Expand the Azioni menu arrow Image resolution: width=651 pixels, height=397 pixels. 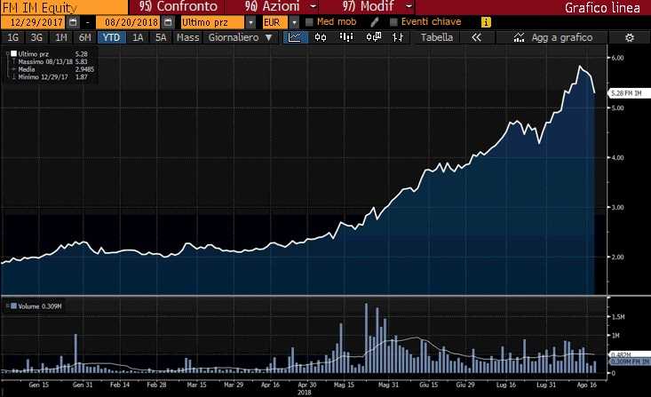314,6
